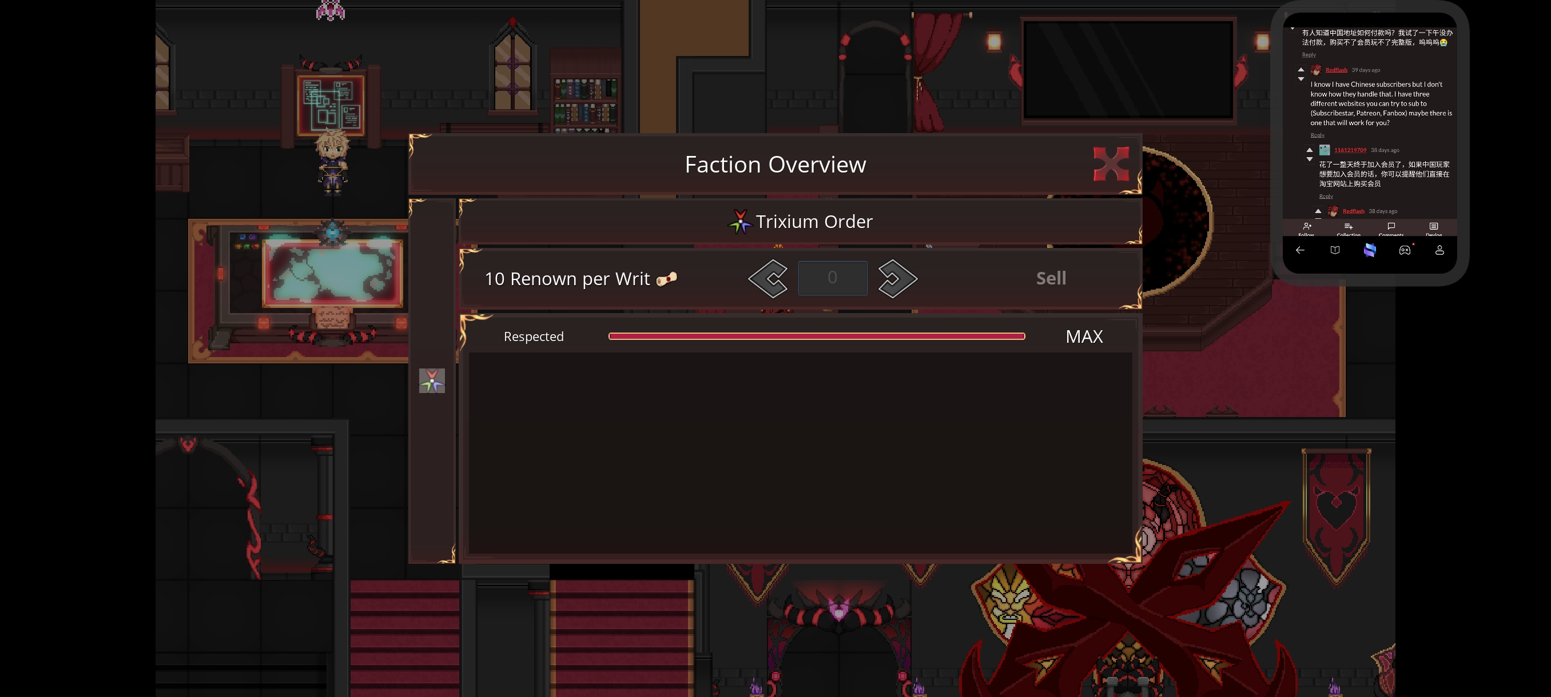1551x697 pixels.
Task: Click the writ quantity input field
Action: pos(832,278)
